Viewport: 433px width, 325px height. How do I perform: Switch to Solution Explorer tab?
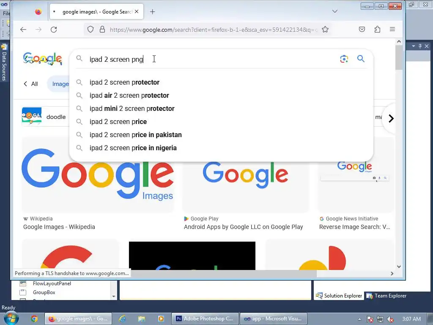tap(339, 296)
